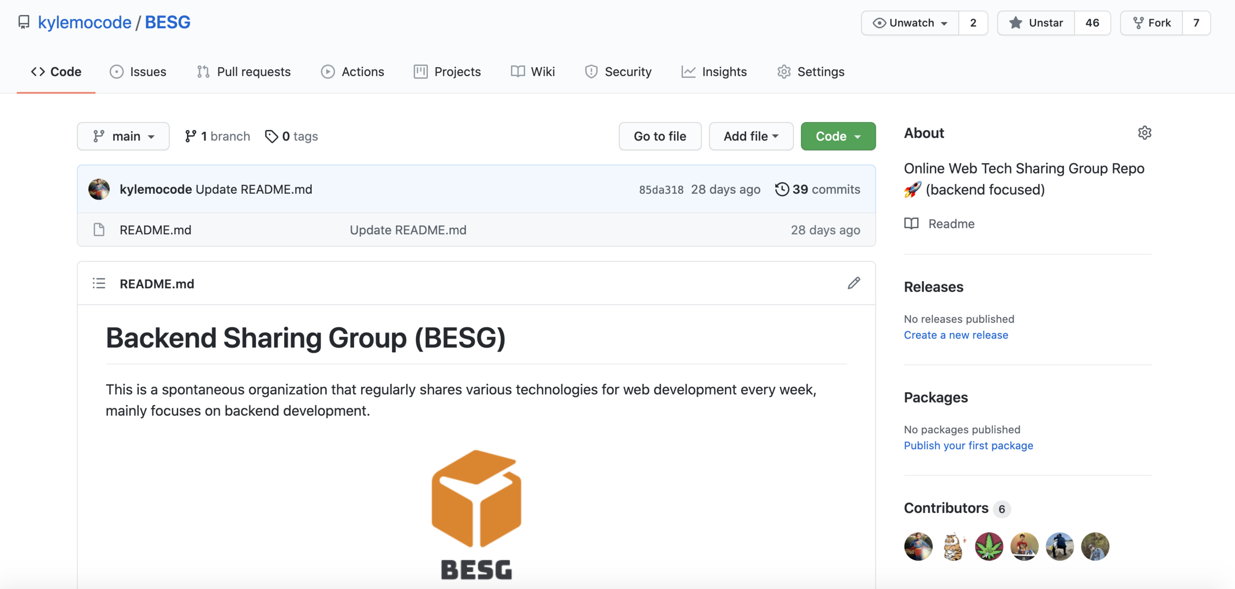
Task: Open commit hash 85da318
Action: pyautogui.click(x=661, y=190)
